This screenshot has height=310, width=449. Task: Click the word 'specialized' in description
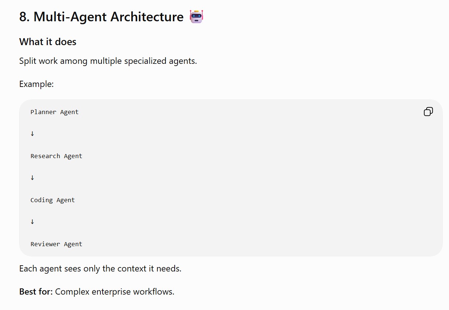coord(146,61)
